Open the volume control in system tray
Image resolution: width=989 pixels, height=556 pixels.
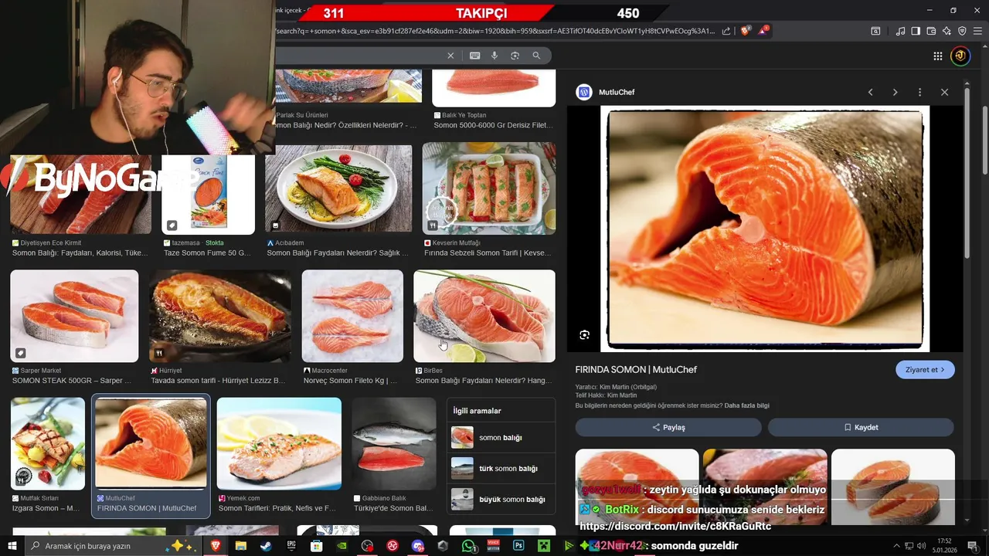[x=921, y=546]
